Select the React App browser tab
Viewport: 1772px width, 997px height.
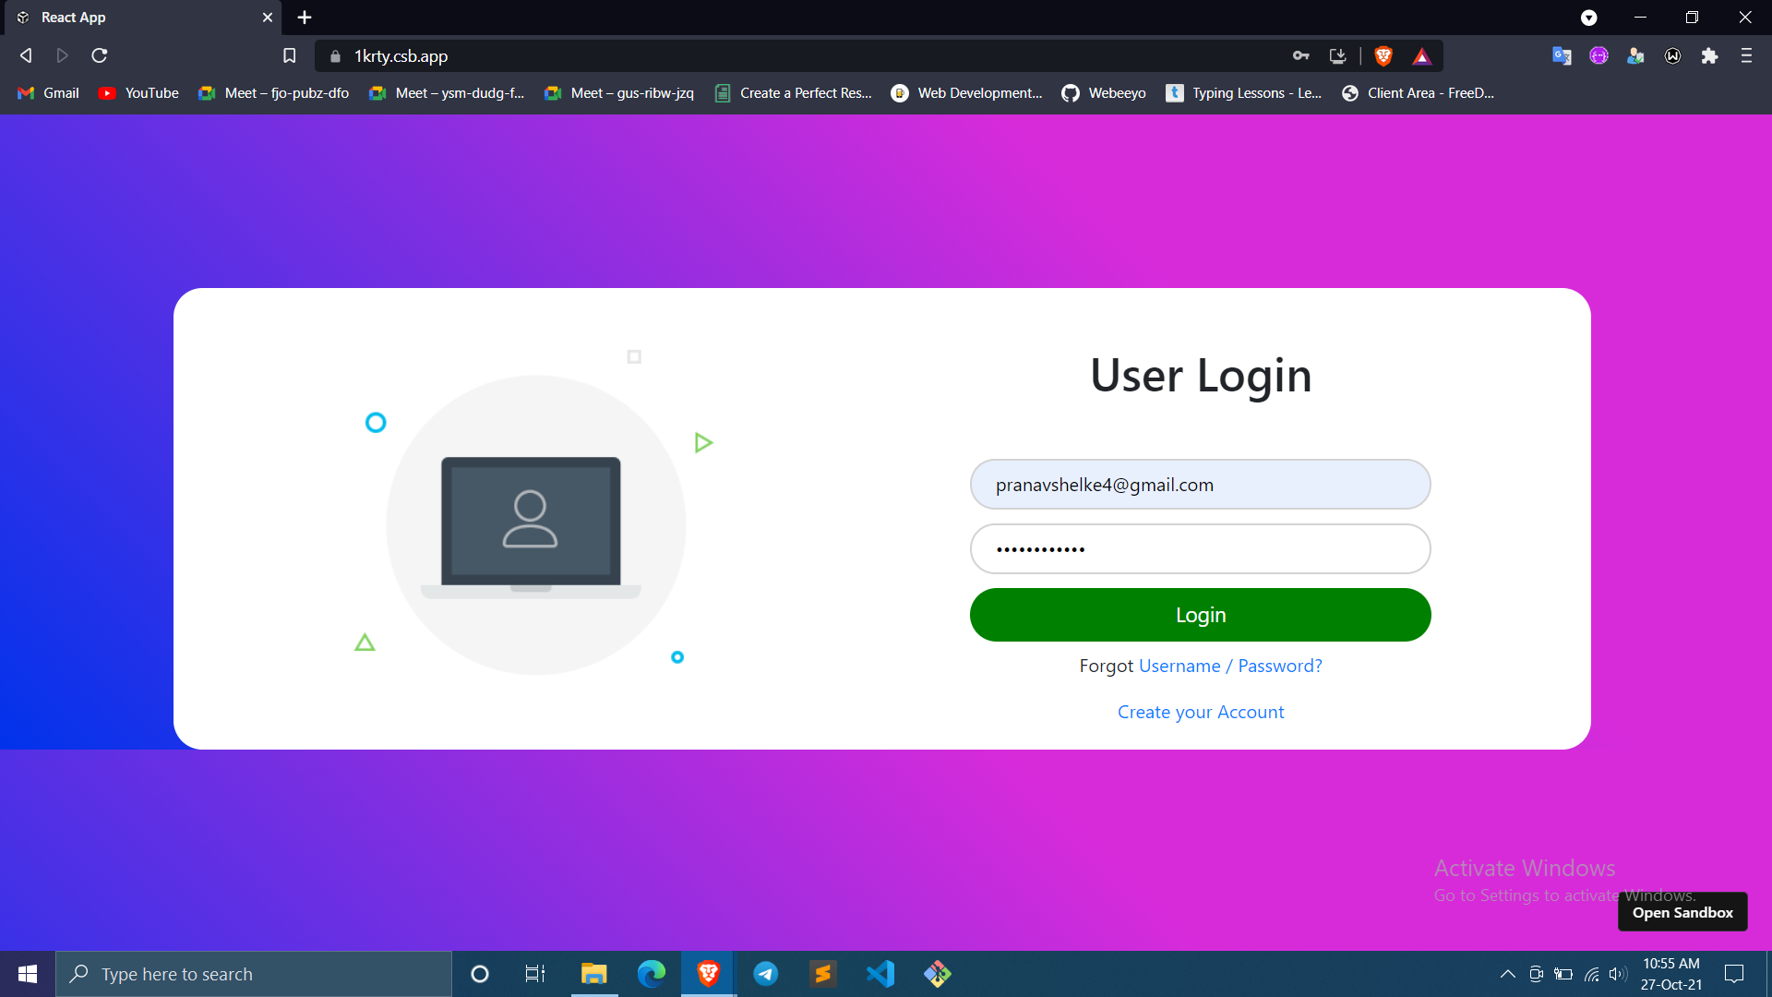[138, 17]
